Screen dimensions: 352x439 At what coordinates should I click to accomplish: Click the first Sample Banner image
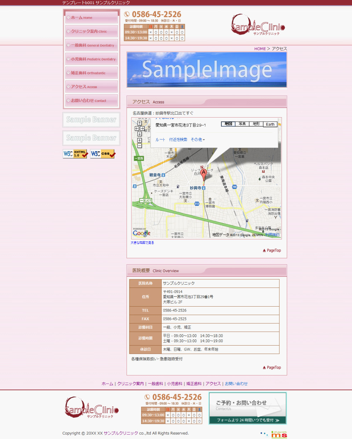[x=91, y=120]
